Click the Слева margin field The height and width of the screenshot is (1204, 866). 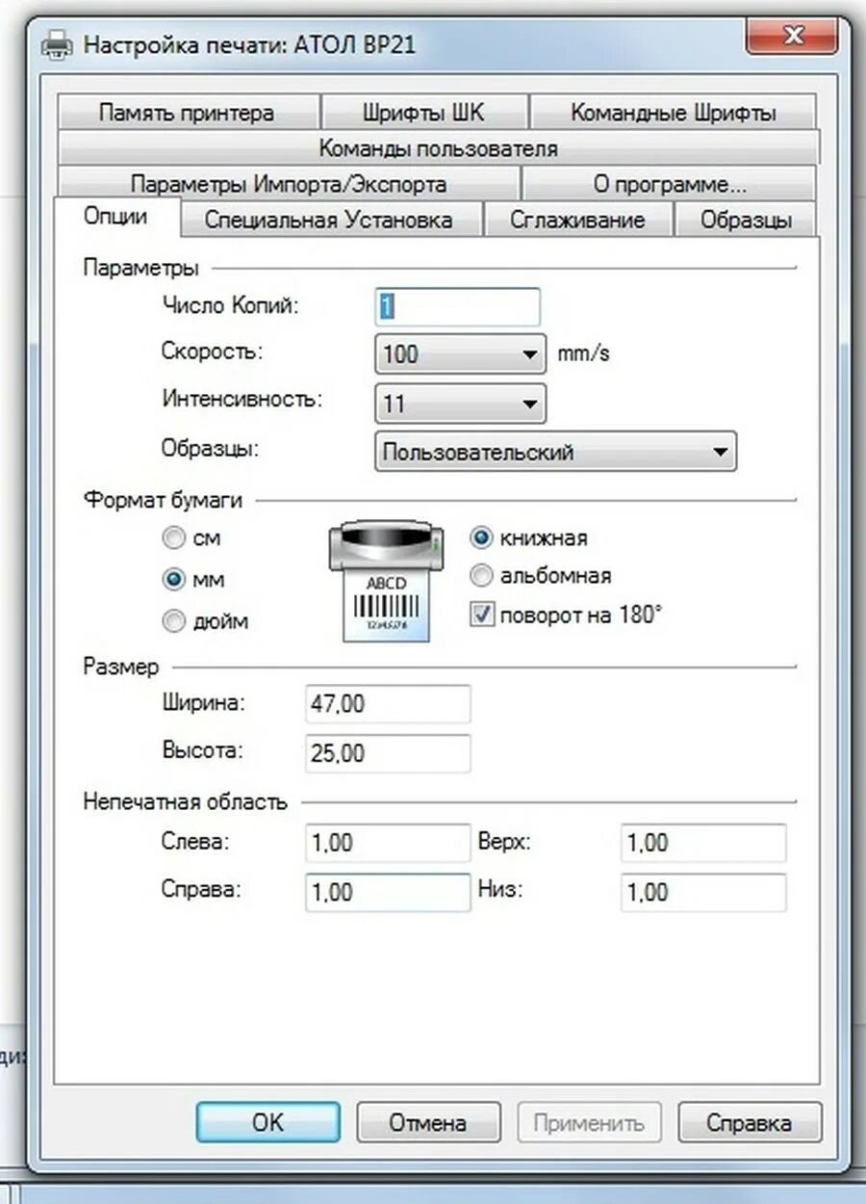coord(388,843)
